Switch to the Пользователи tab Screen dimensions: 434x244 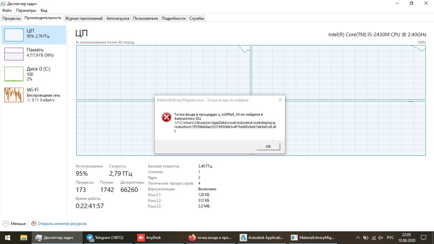click(145, 18)
